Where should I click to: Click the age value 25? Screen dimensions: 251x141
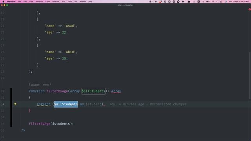click(x=64, y=58)
